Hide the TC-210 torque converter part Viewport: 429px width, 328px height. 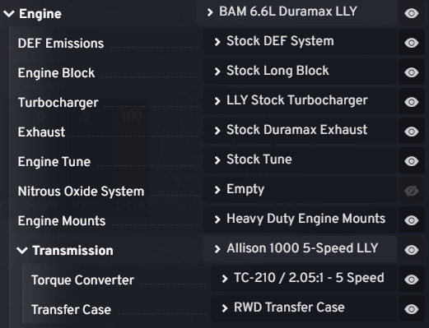[x=412, y=279]
